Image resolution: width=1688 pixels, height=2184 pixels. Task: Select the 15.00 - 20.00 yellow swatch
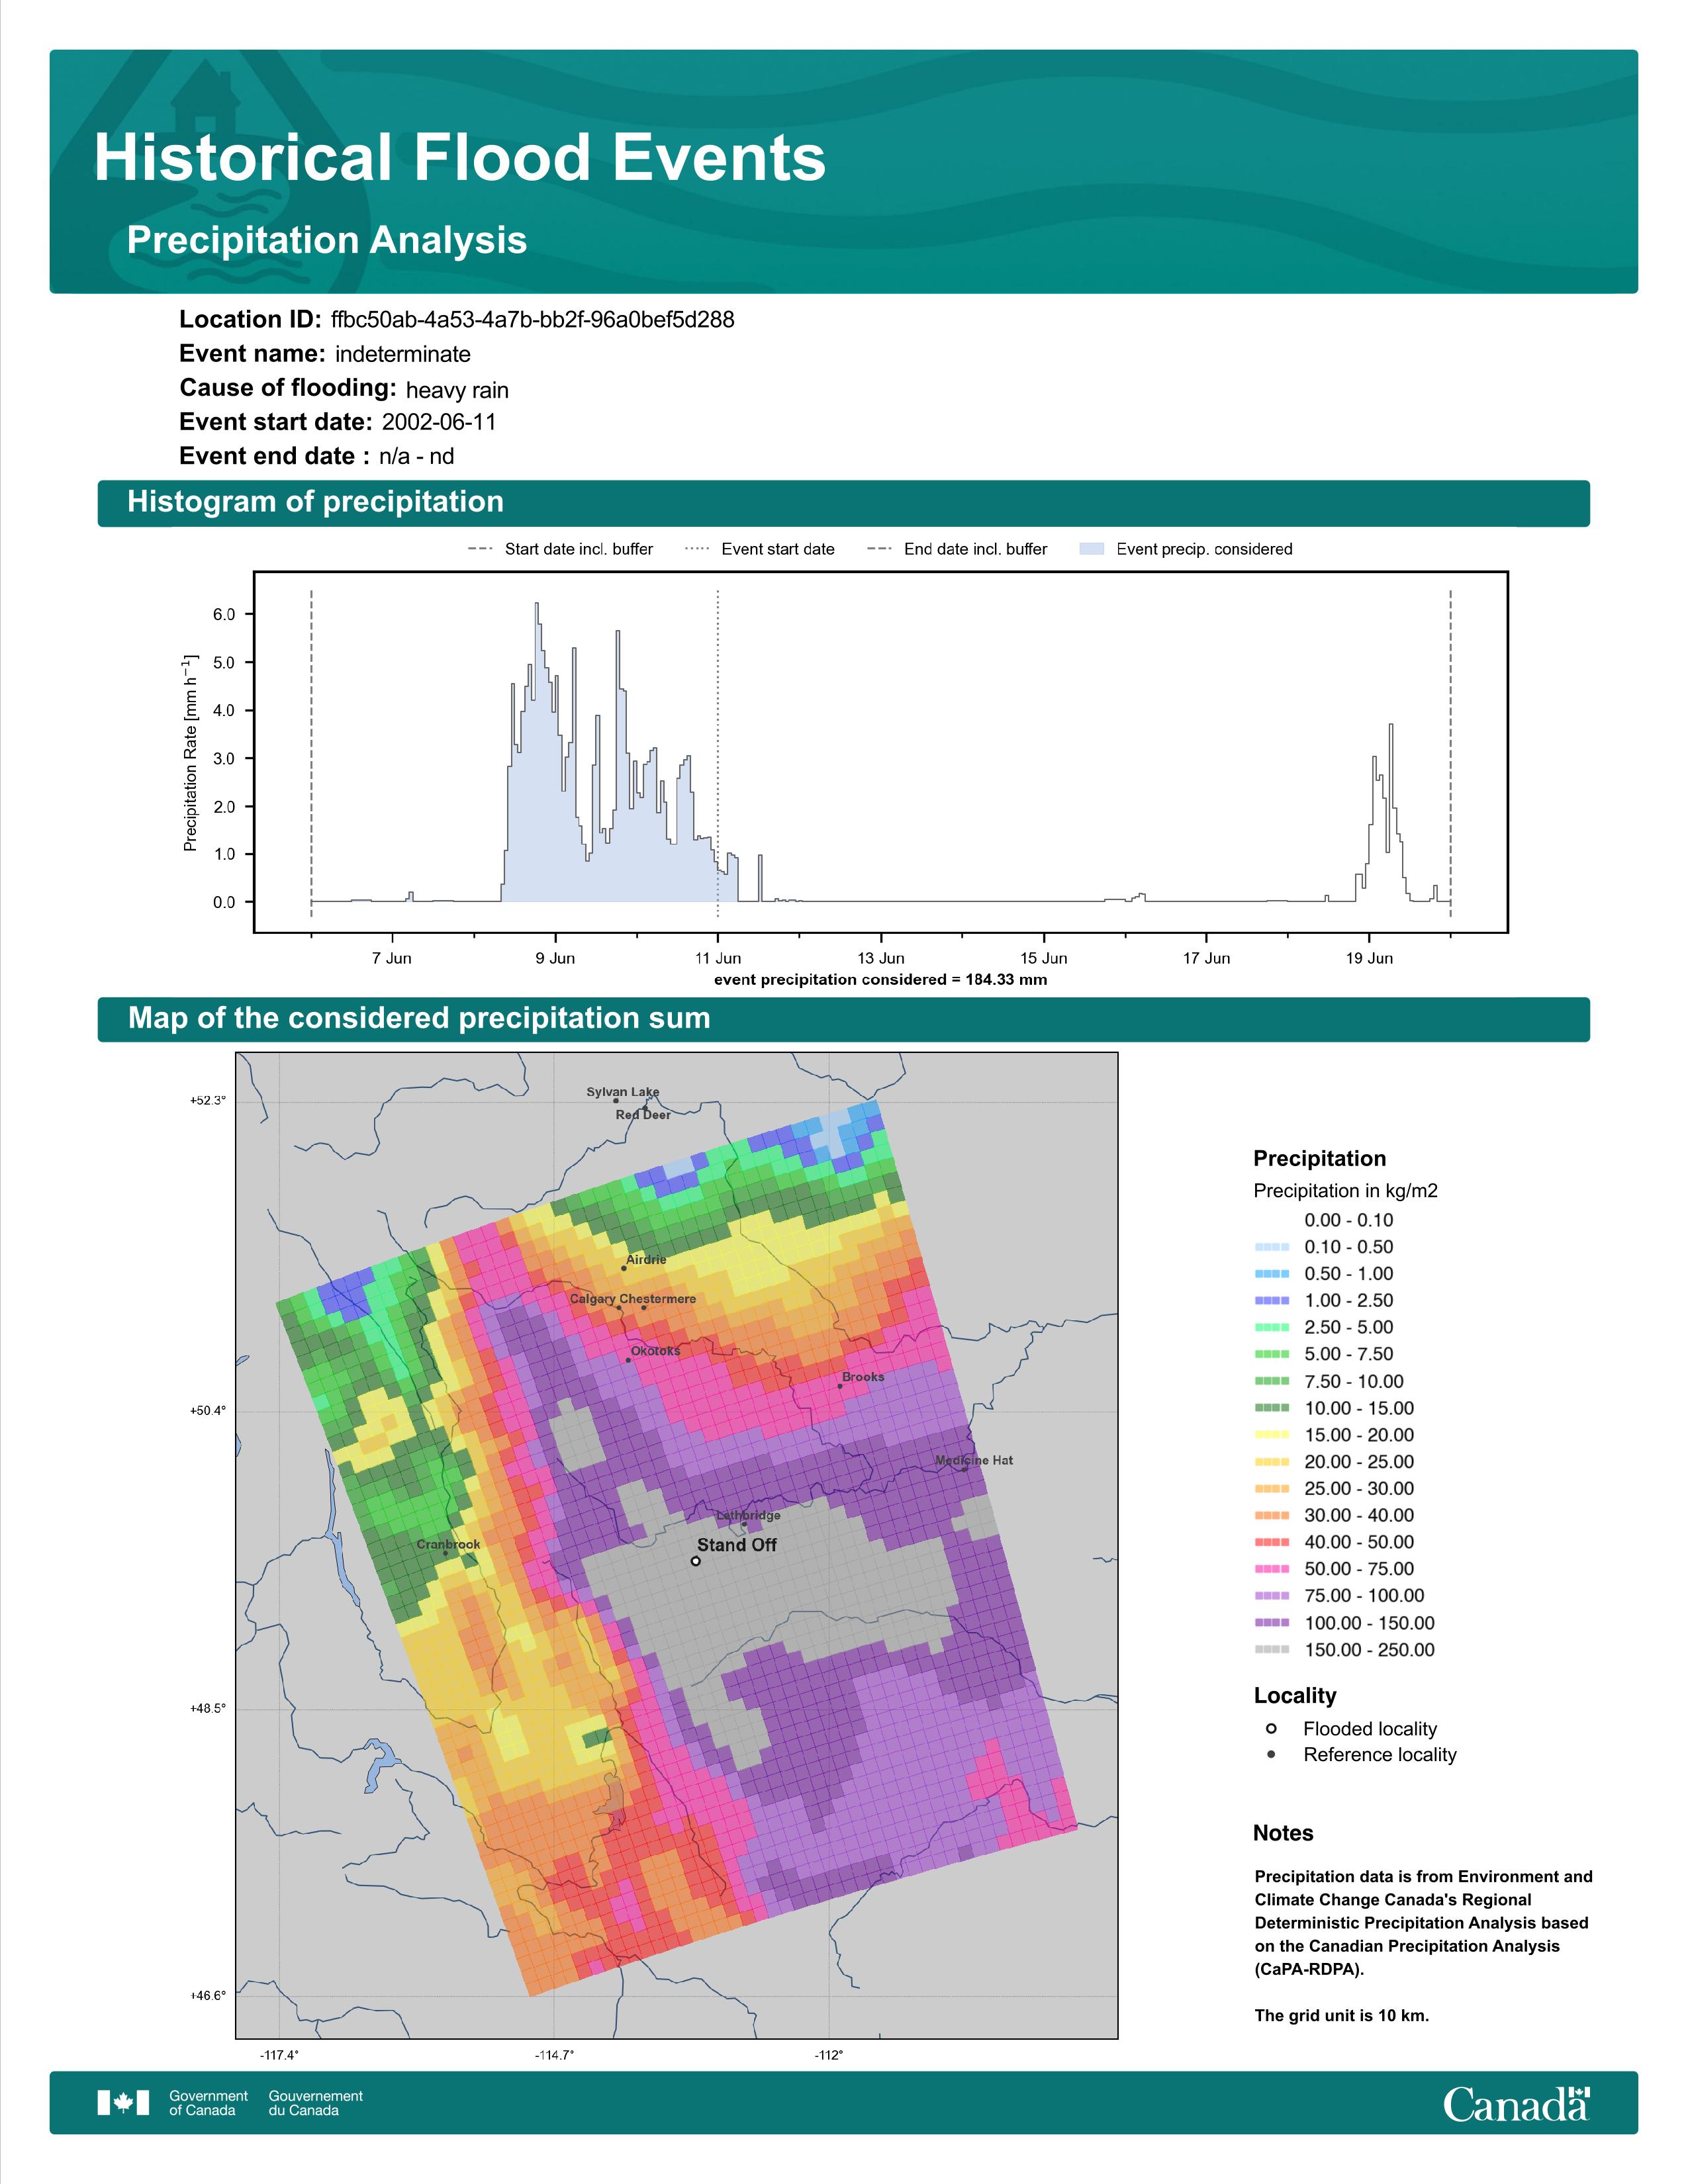[1271, 1435]
